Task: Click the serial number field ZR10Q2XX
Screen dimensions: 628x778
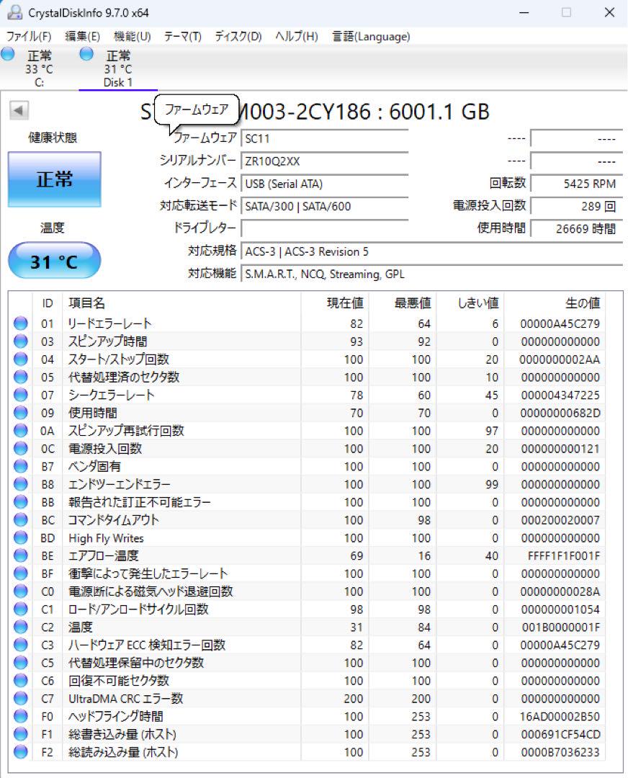Action: tap(324, 161)
